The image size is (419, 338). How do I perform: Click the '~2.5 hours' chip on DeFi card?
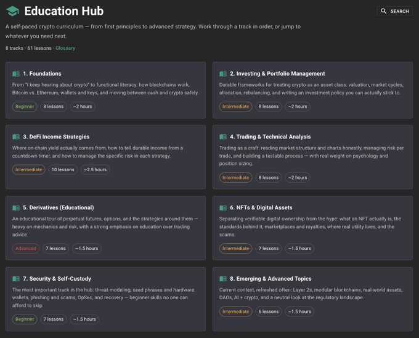[95, 169]
